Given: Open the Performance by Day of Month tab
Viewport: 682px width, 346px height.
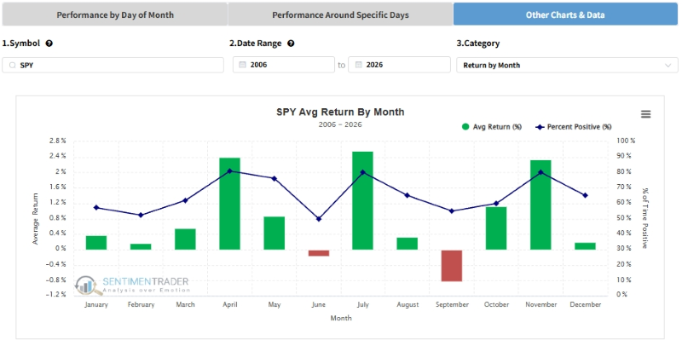Looking at the screenshot, I should (115, 14).
